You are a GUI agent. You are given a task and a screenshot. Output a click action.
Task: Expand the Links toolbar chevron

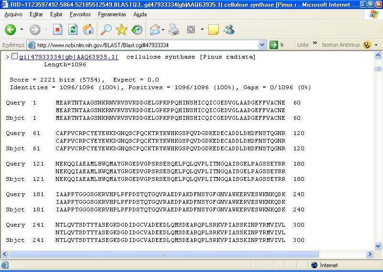(315, 43)
